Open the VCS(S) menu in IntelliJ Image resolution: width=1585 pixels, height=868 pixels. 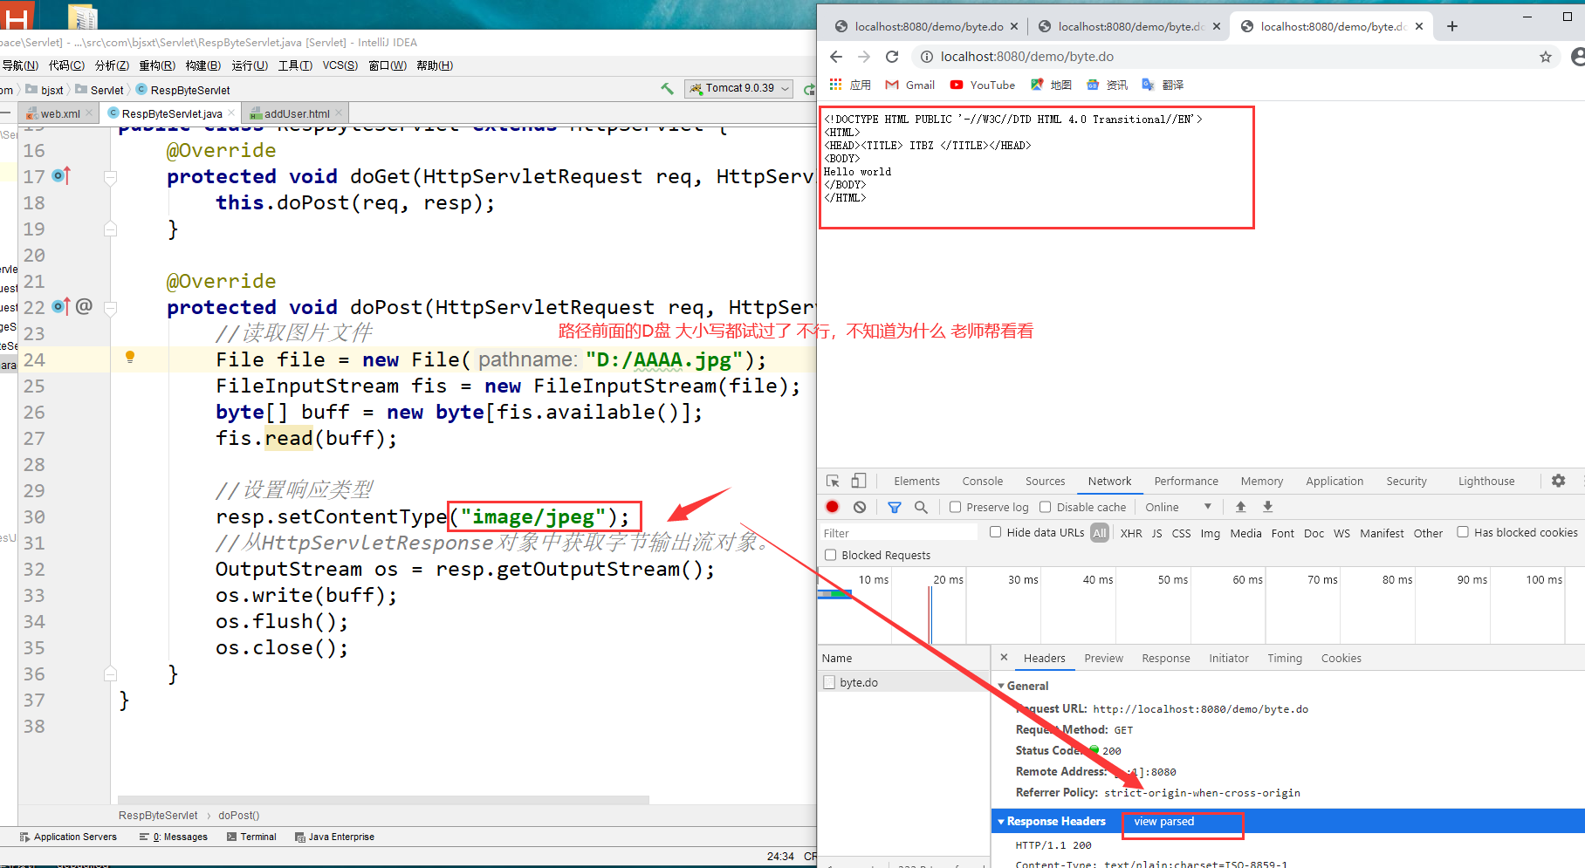(340, 65)
